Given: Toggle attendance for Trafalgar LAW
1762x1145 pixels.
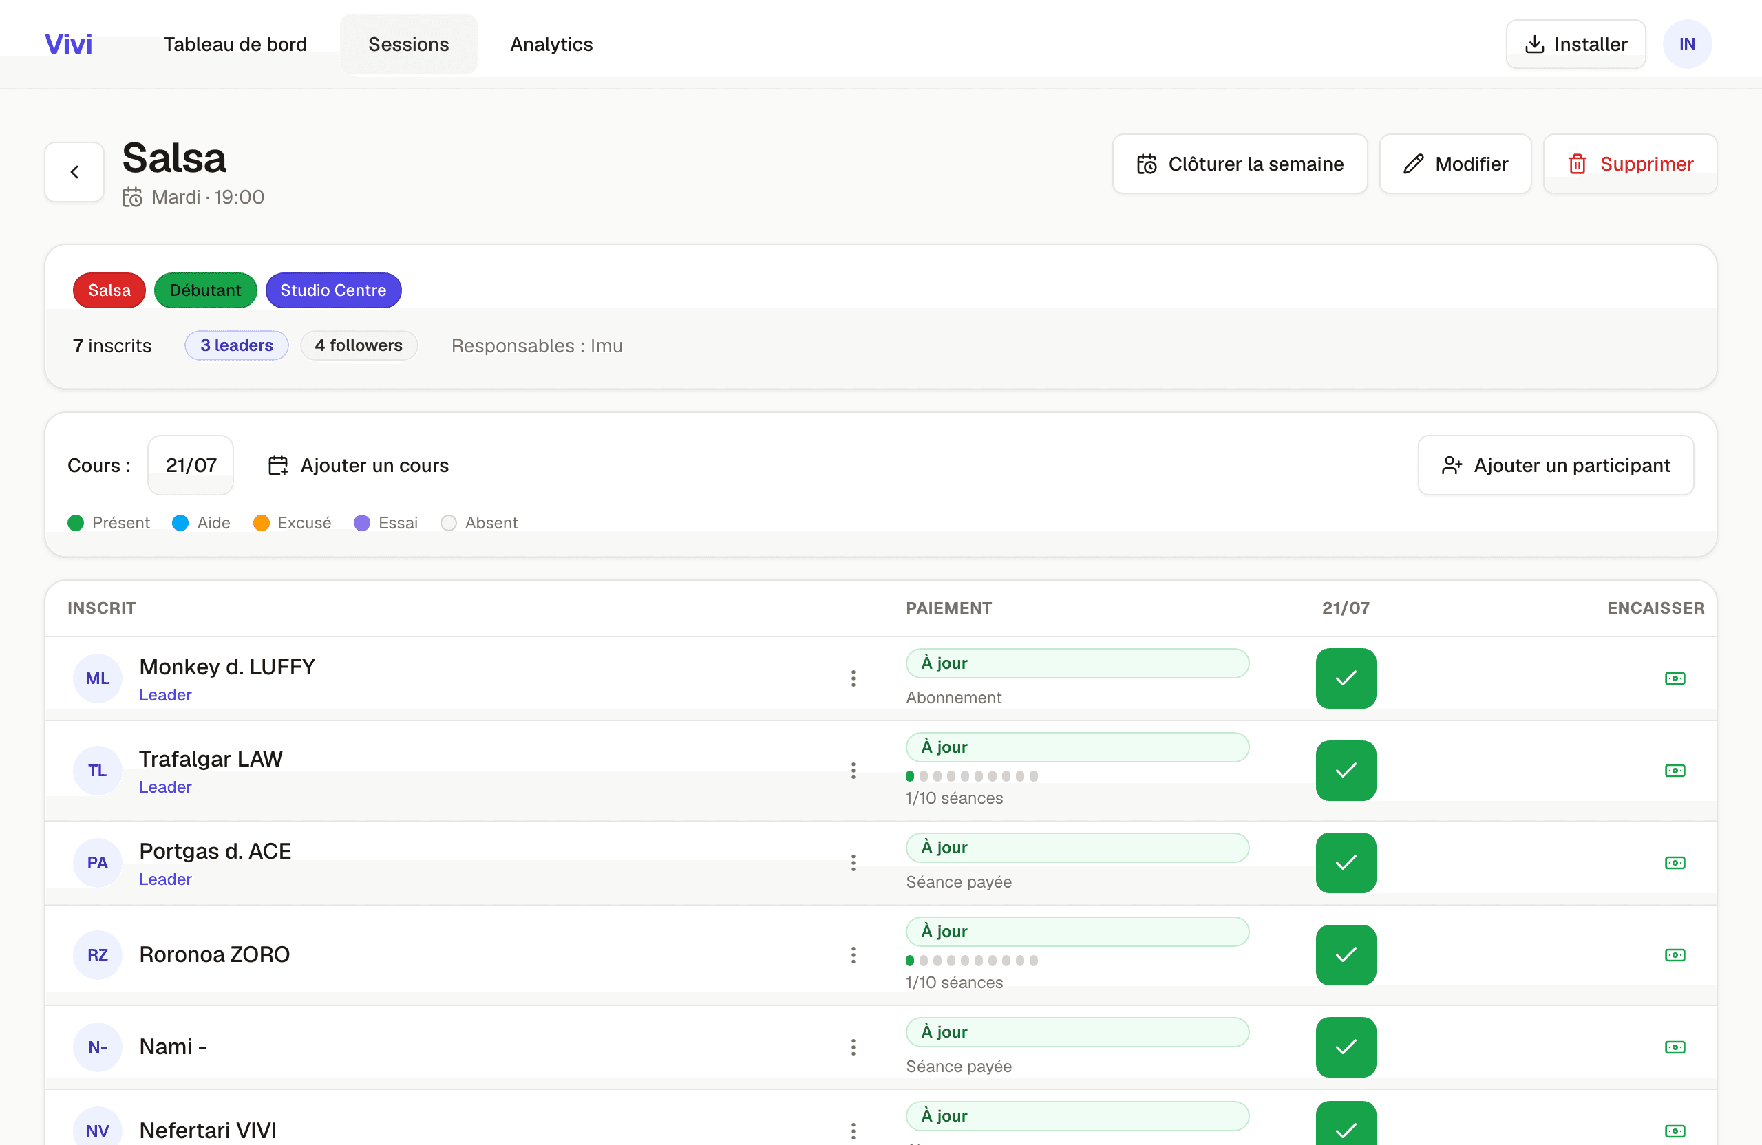Looking at the screenshot, I should click(x=1345, y=771).
